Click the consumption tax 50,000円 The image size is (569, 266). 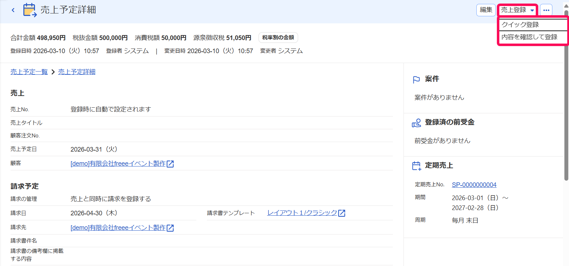pos(174,38)
